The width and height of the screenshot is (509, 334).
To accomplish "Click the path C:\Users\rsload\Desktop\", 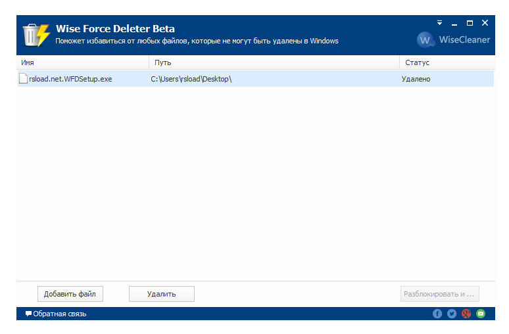I will (191, 79).
